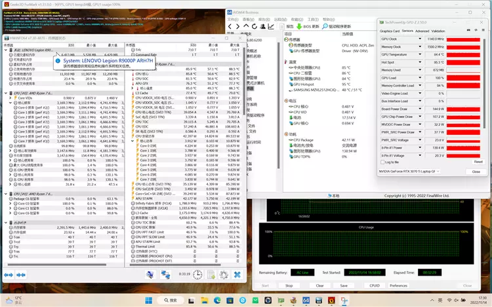Open the AIDA64 Help menu
Image resolution: width=492 pixels, height=307 pixels.
(329, 20)
